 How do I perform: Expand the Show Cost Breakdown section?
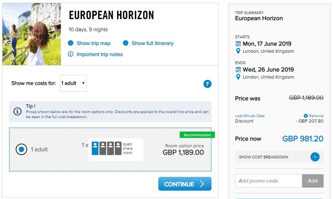click(279, 157)
